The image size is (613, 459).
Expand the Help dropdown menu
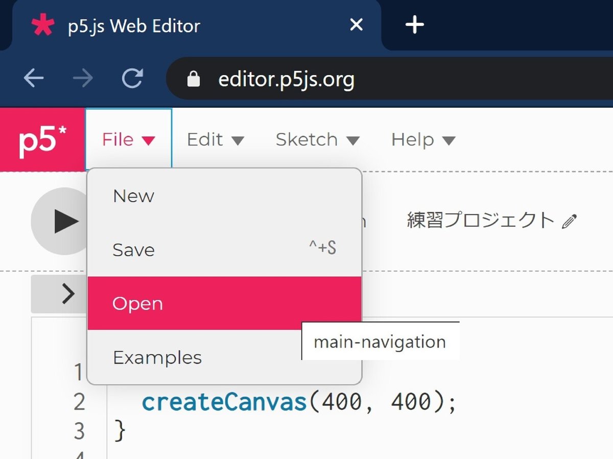click(x=422, y=140)
